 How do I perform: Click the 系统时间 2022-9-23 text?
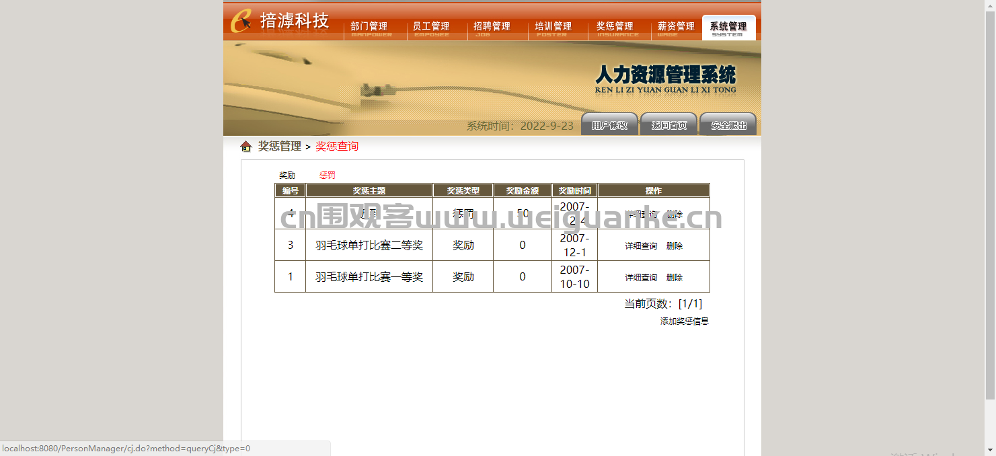(520, 126)
